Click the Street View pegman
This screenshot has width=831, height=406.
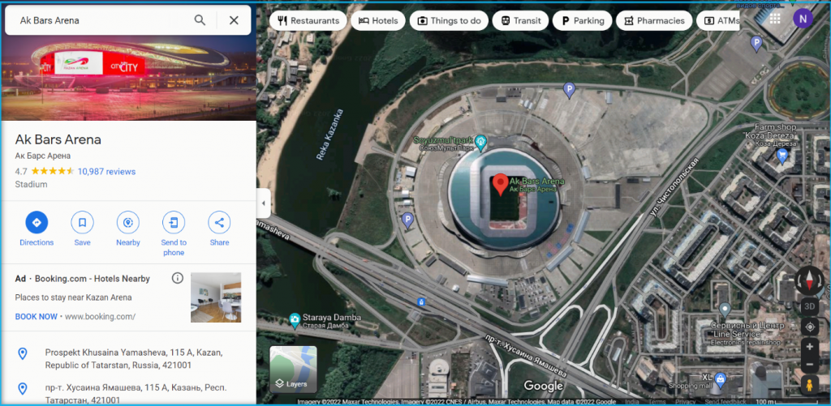coord(809,384)
